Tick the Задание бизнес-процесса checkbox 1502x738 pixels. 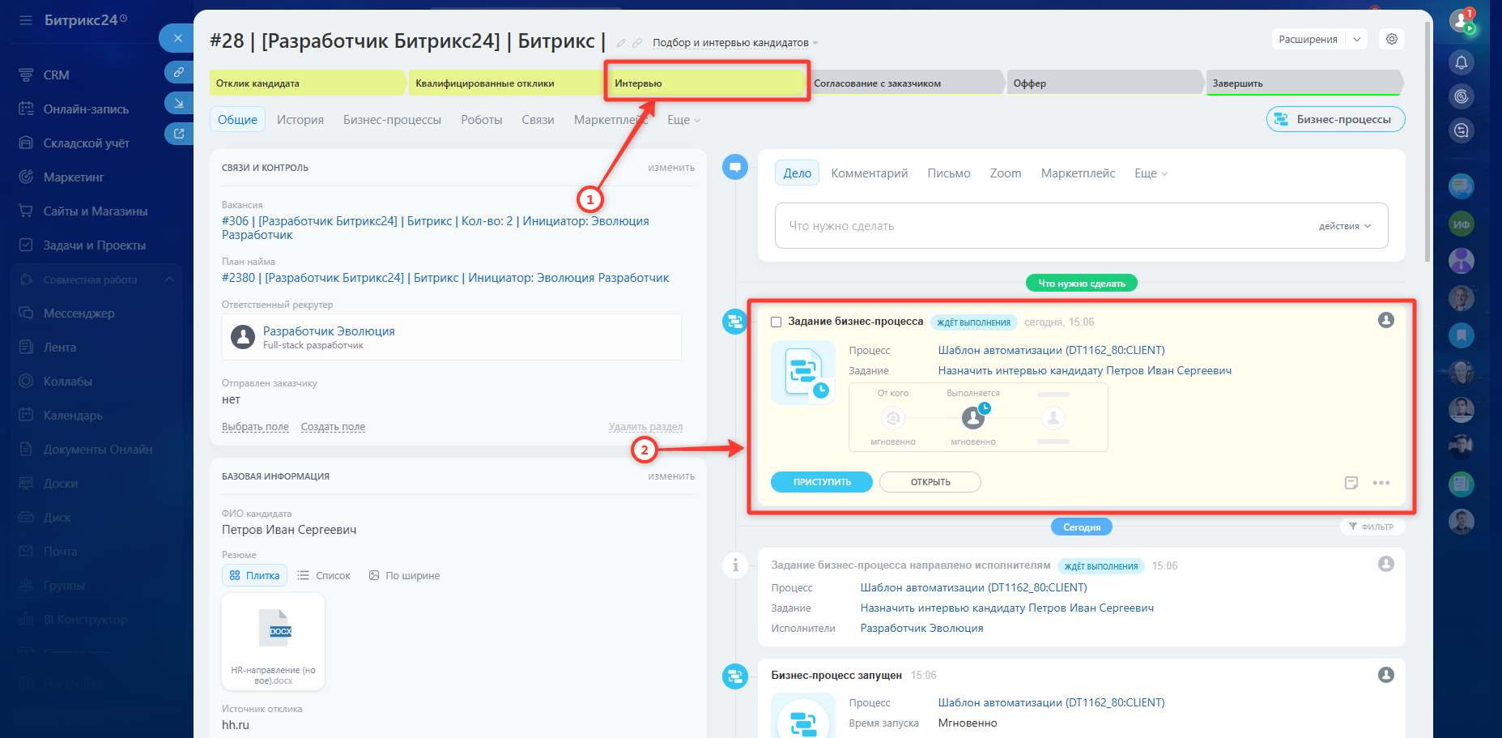(777, 322)
